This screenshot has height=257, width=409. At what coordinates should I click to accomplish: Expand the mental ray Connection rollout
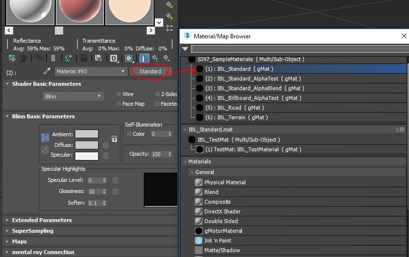[7, 252]
